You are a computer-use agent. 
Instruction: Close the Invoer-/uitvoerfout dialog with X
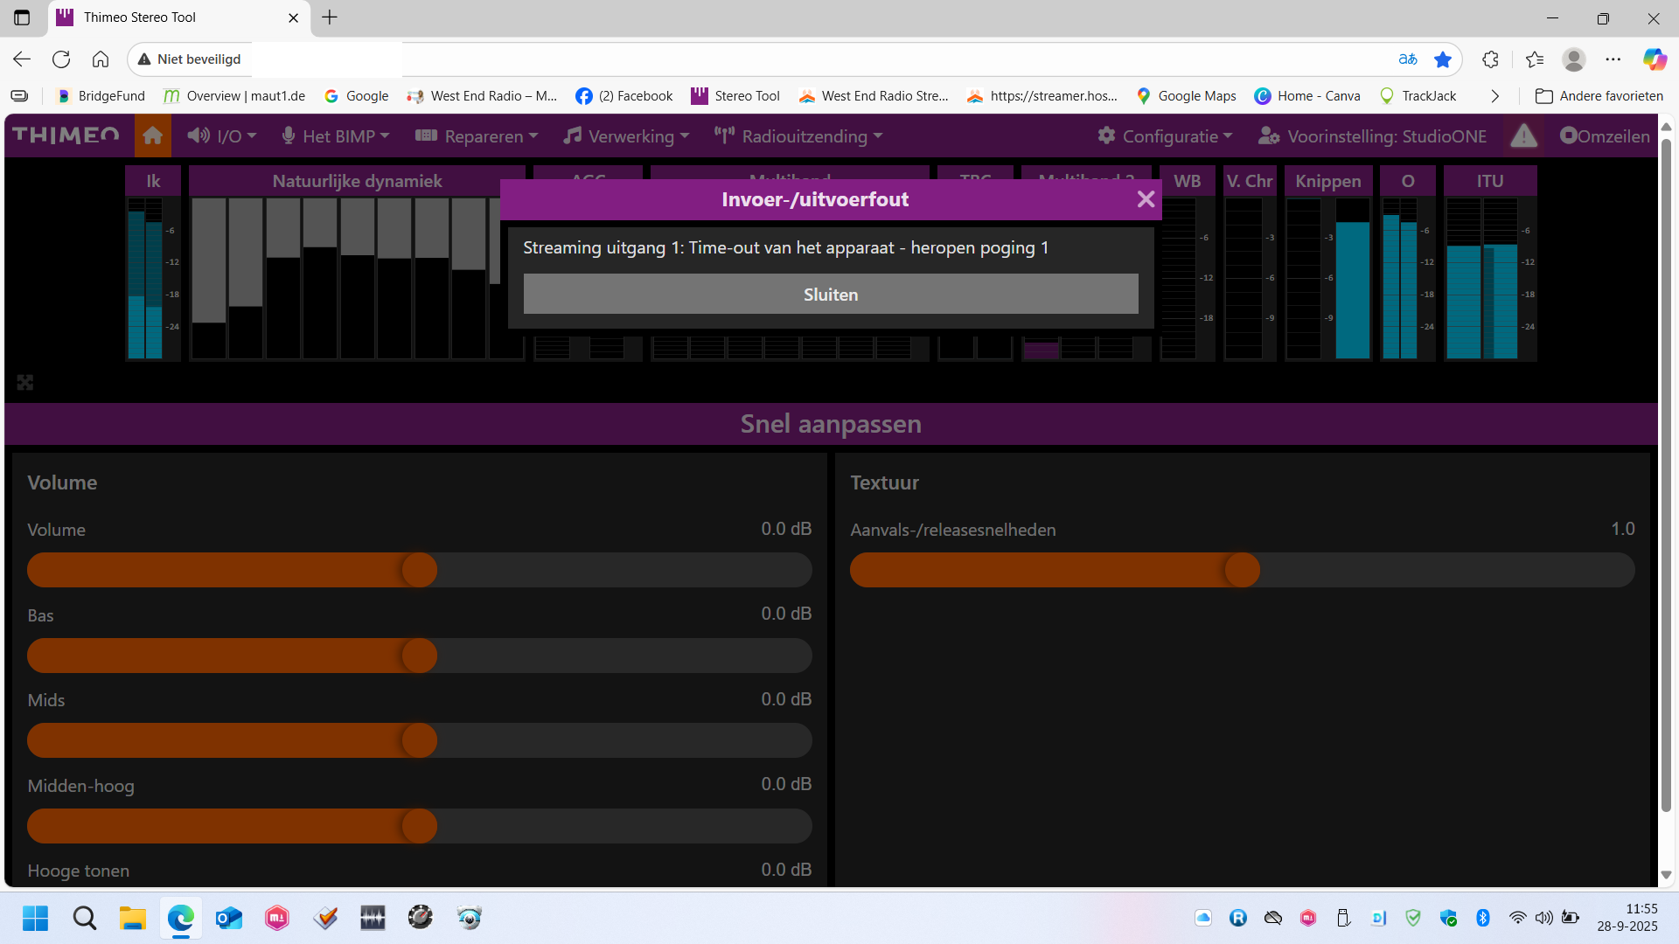[1146, 199]
